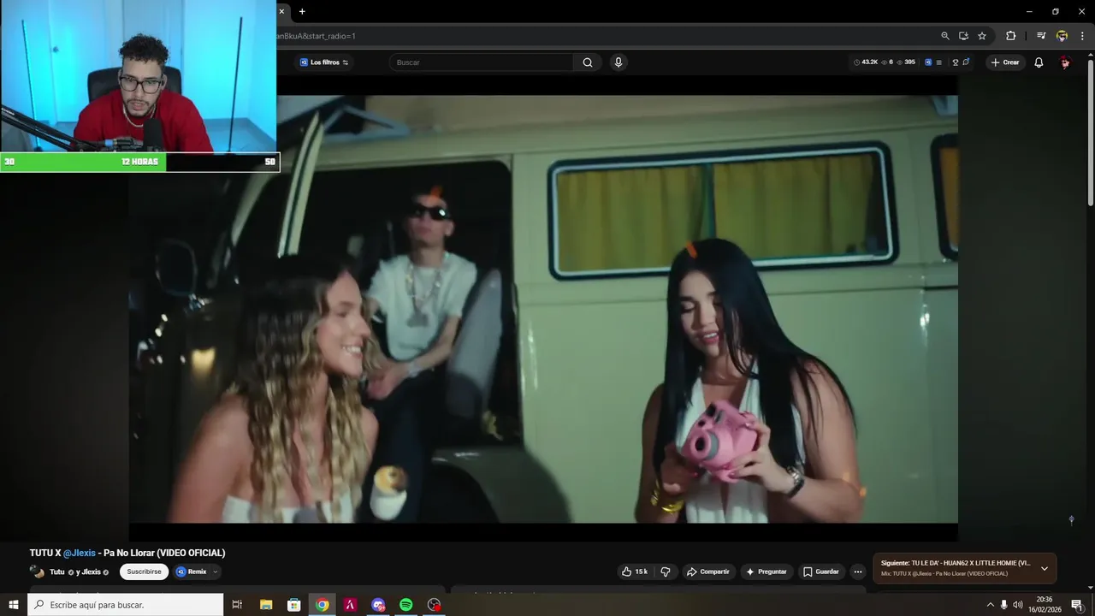This screenshot has height=616, width=1095.
Task: Open the media control icon in Chrome toolbar
Action: point(1041,36)
